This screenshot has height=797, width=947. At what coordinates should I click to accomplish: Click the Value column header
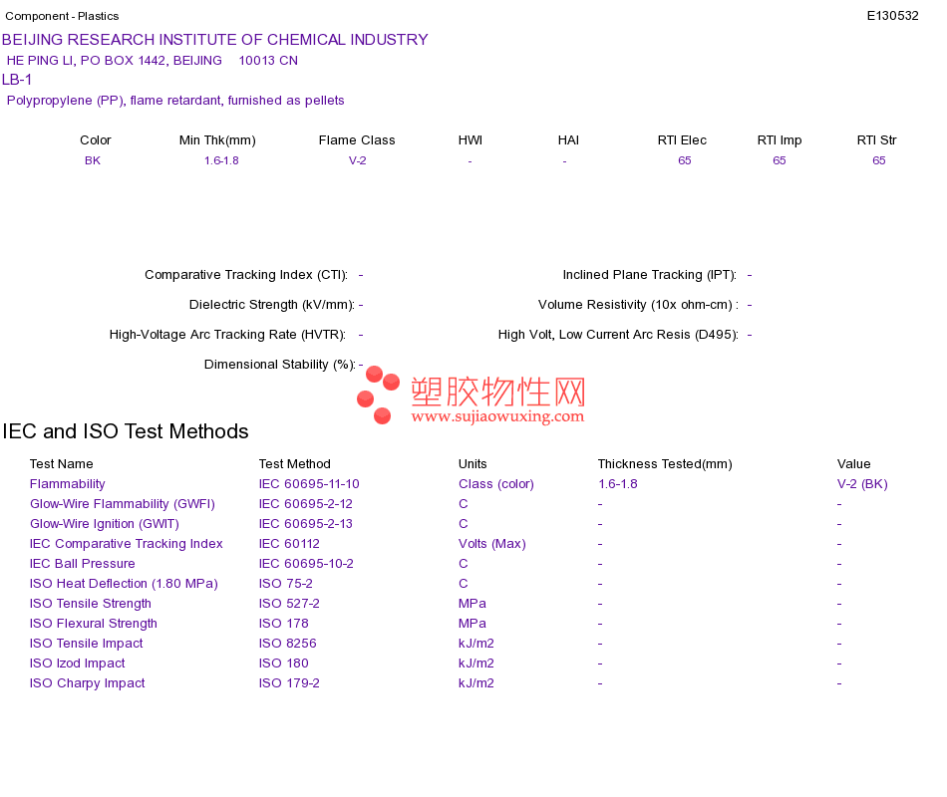(853, 464)
